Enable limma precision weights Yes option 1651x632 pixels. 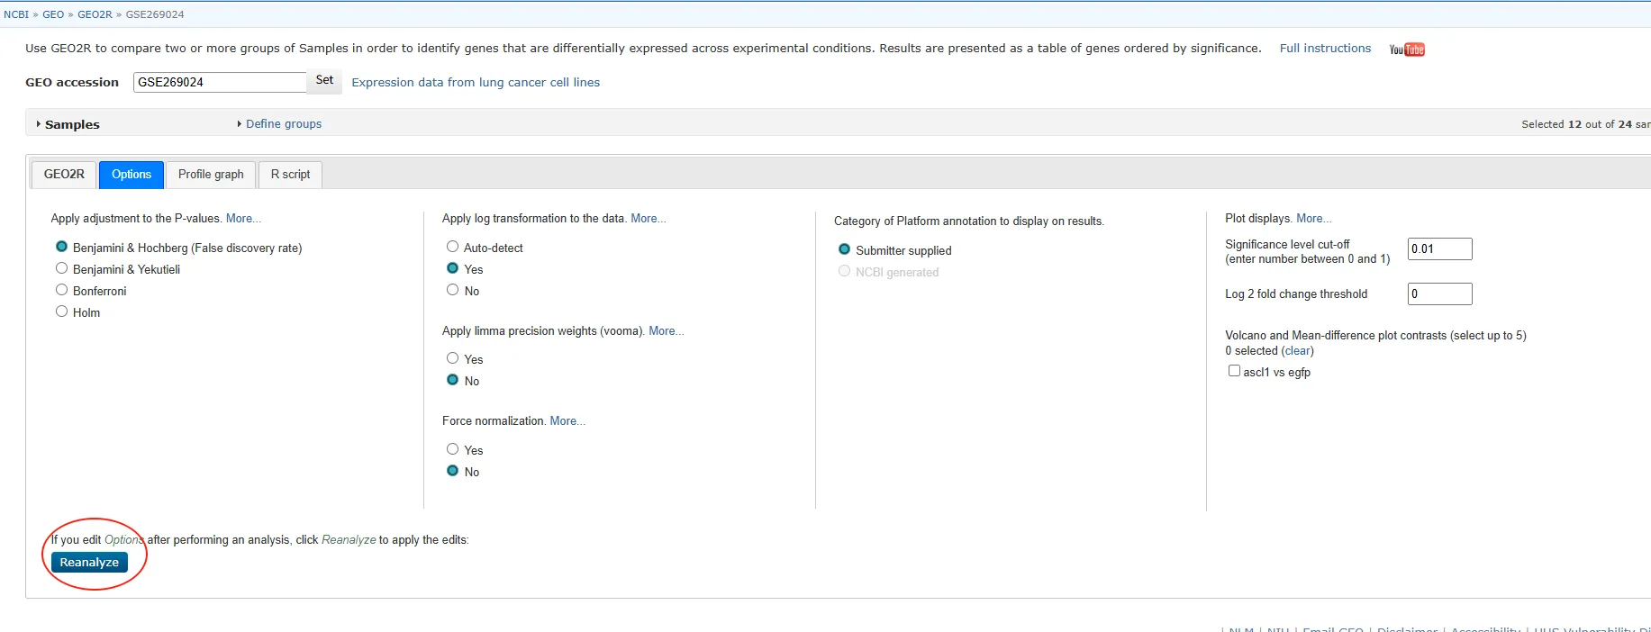453,359
